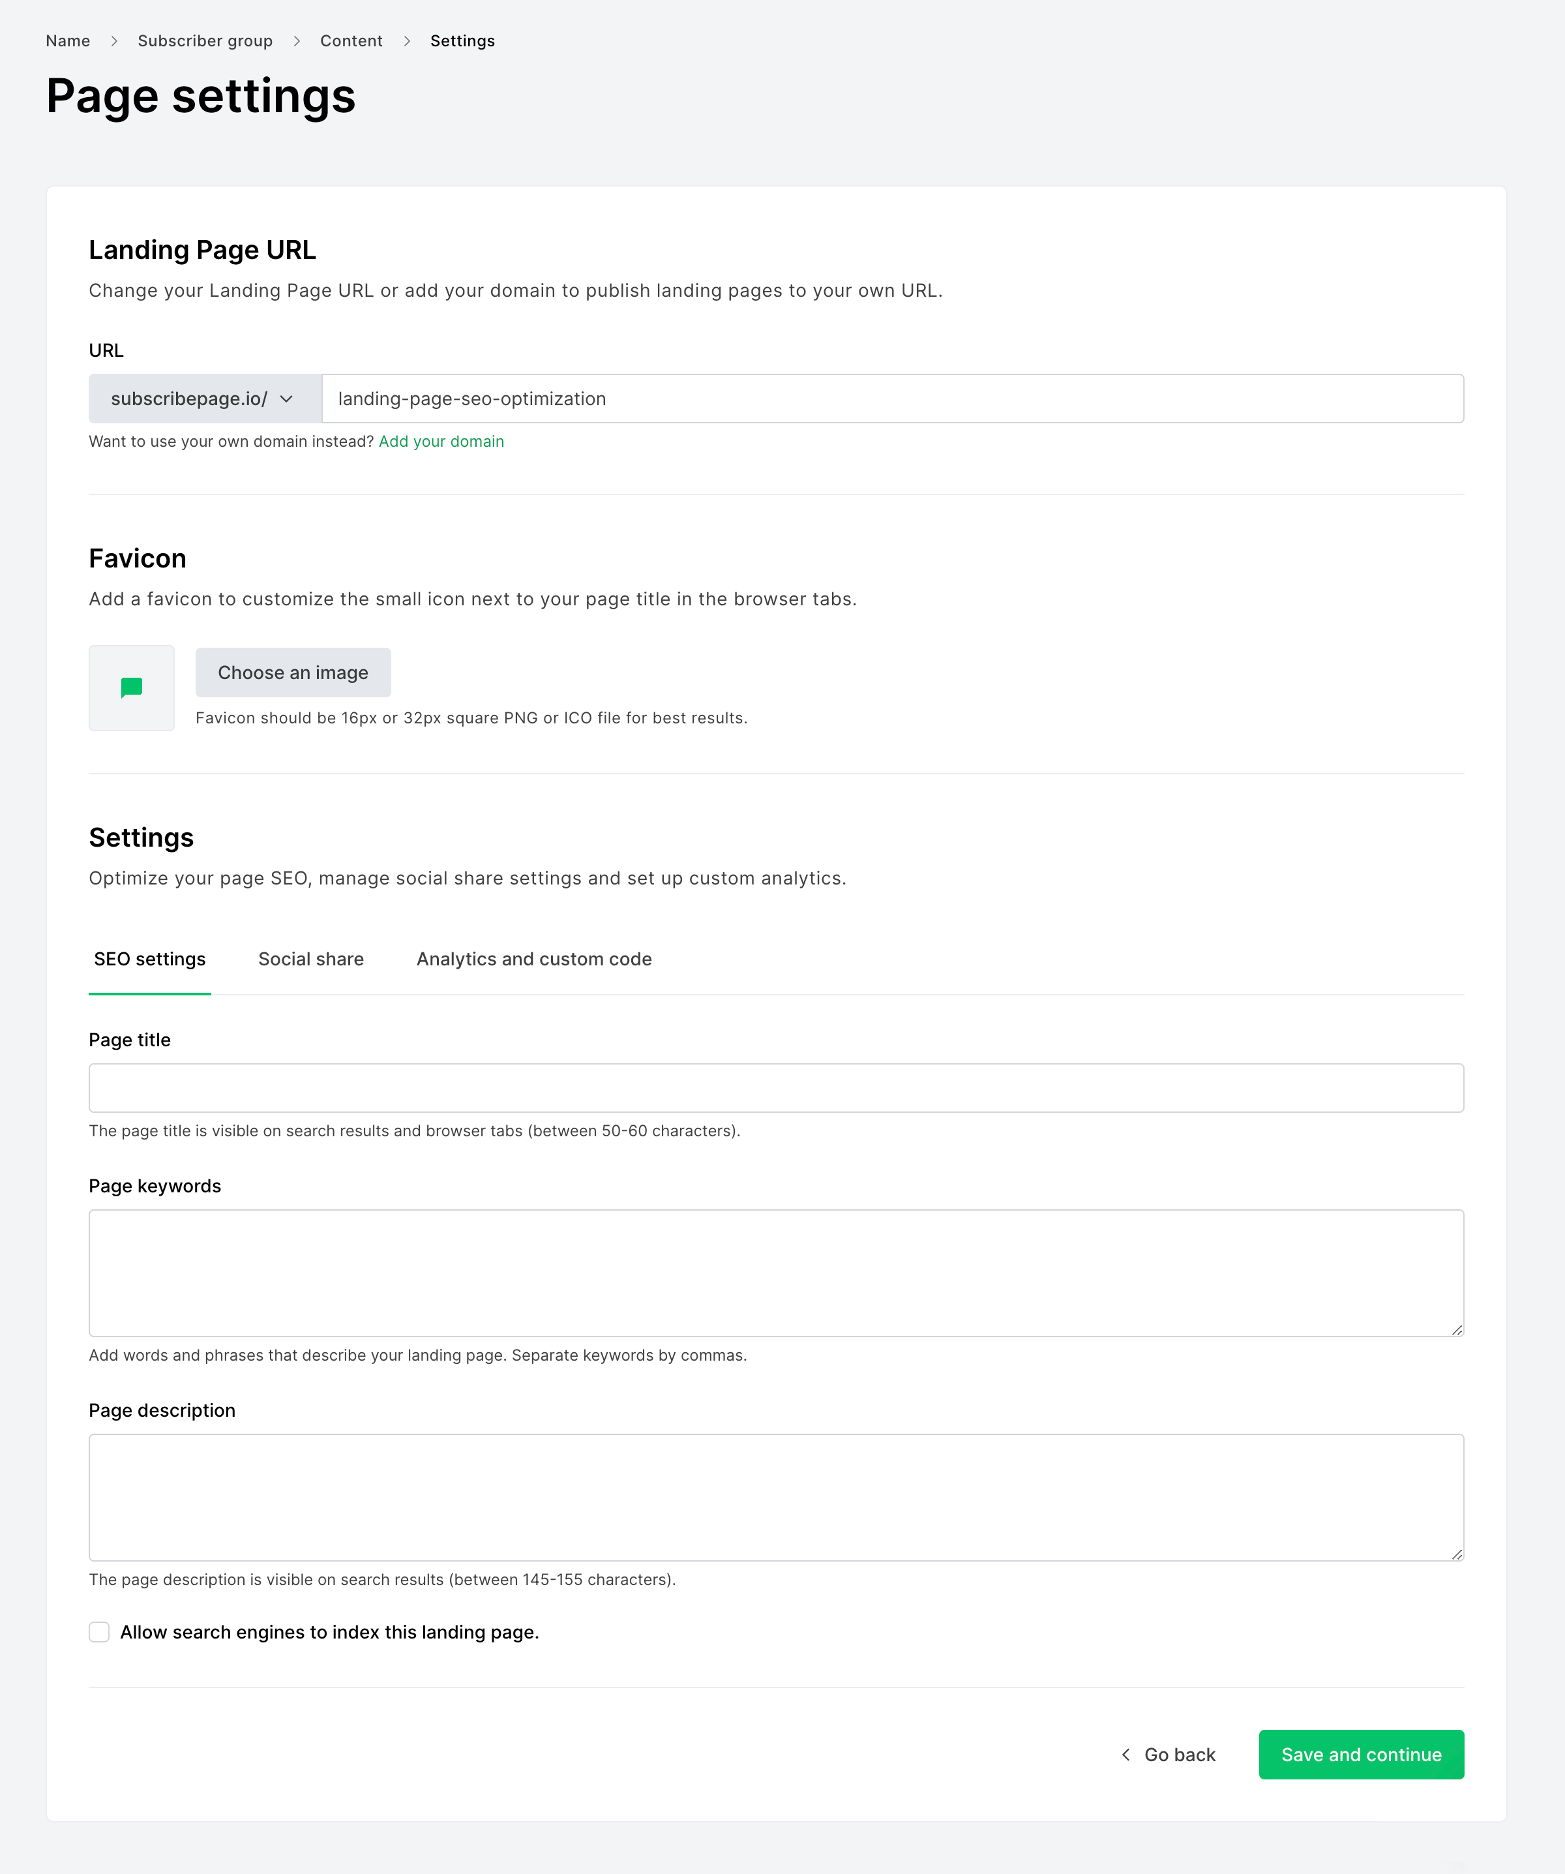The width and height of the screenshot is (1565, 1874).
Task: Enable 'Allow search engines to index this landing page'
Action: tap(100, 1633)
